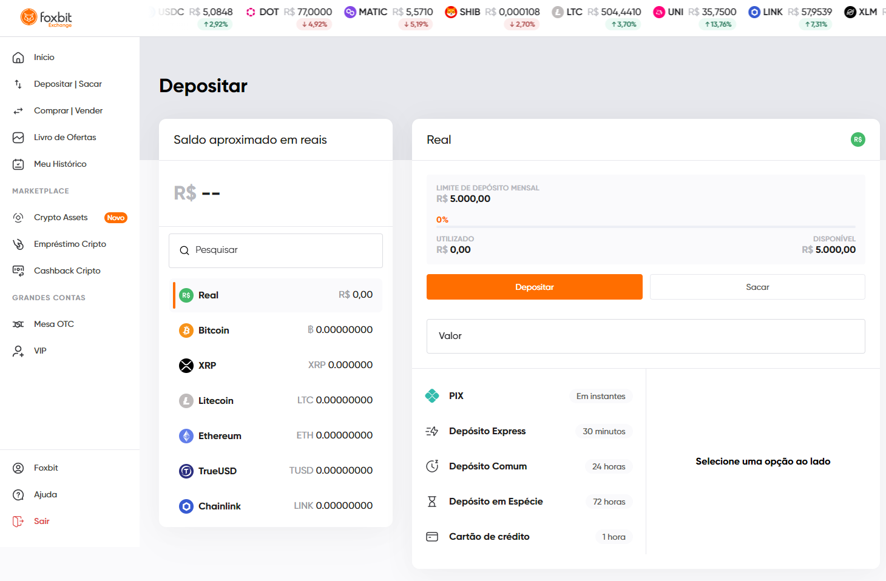The image size is (886, 581).
Task: Click the Crypto Assets icon
Action: [x=18, y=218]
